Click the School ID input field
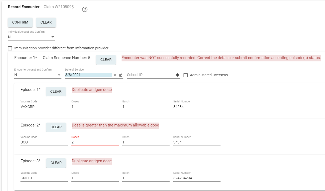Viewport: 325px width, 191px height. pos(151,75)
